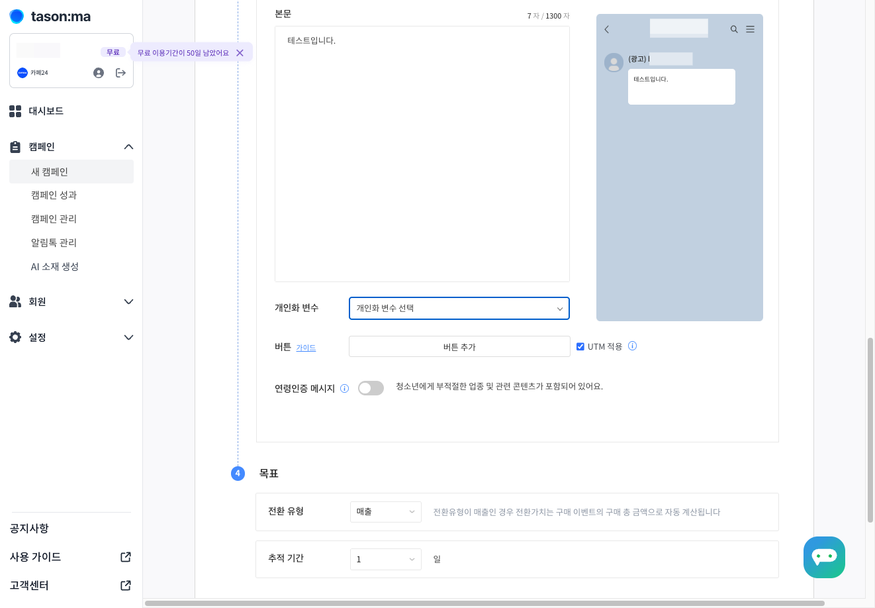
Task: Select 새 캠페인 menu item
Action: click(71, 172)
